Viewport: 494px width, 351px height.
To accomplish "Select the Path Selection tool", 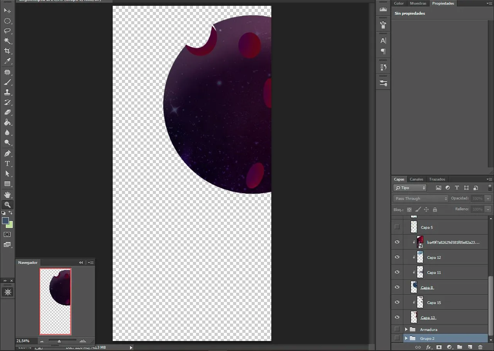I will point(7,174).
